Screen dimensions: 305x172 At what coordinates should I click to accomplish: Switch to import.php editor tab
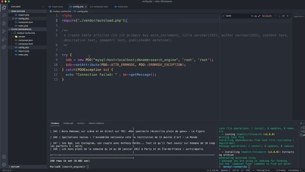click(x=56, y=7)
